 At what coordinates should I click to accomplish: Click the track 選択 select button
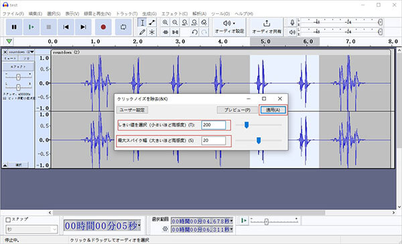[x=19, y=165]
